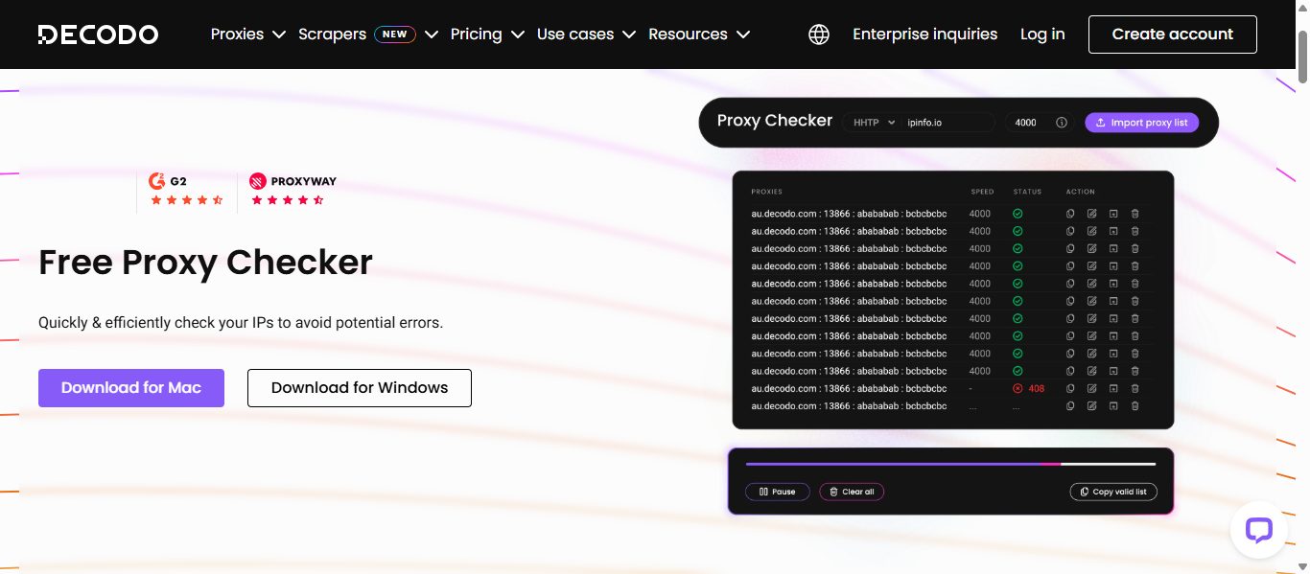Click the Free Proxy Checker heading

click(x=205, y=262)
